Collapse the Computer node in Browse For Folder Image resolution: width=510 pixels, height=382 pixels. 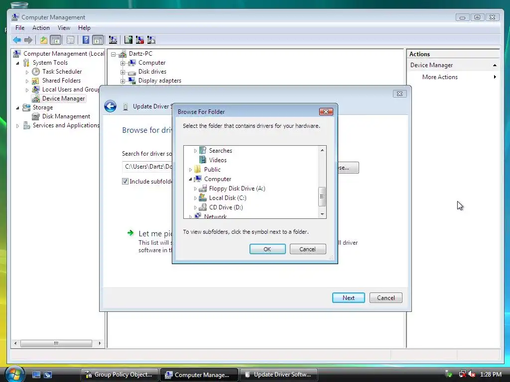coord(190,179)
